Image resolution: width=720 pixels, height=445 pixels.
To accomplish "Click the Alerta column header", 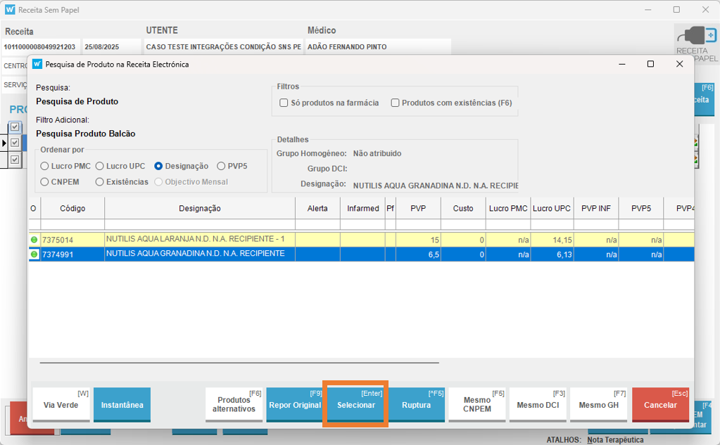I will tap(317, 208).
